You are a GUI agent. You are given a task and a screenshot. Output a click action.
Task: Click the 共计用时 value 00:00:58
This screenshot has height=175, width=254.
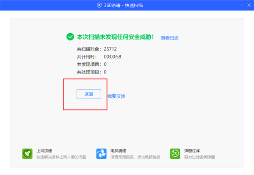pos(113,56)
